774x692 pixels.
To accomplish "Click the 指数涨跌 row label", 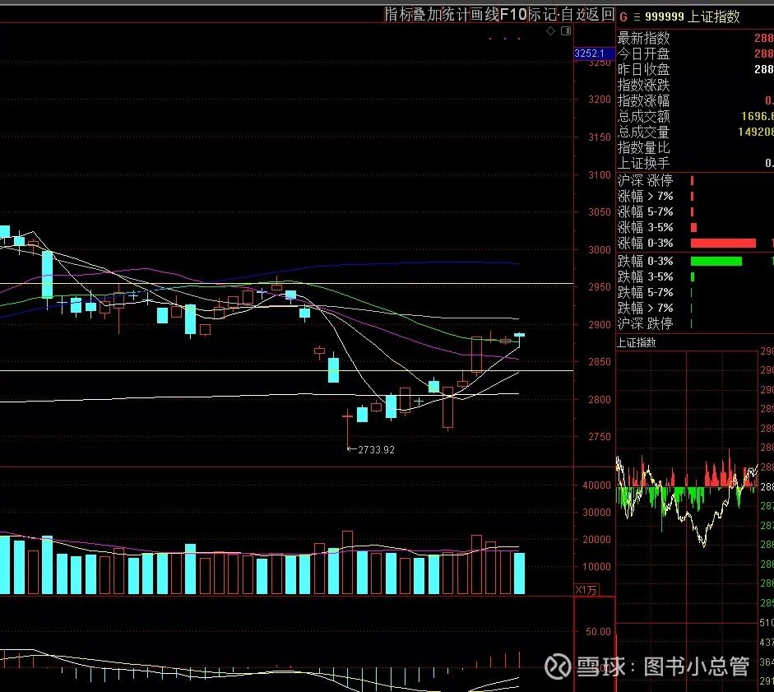I will click(644, 86).
